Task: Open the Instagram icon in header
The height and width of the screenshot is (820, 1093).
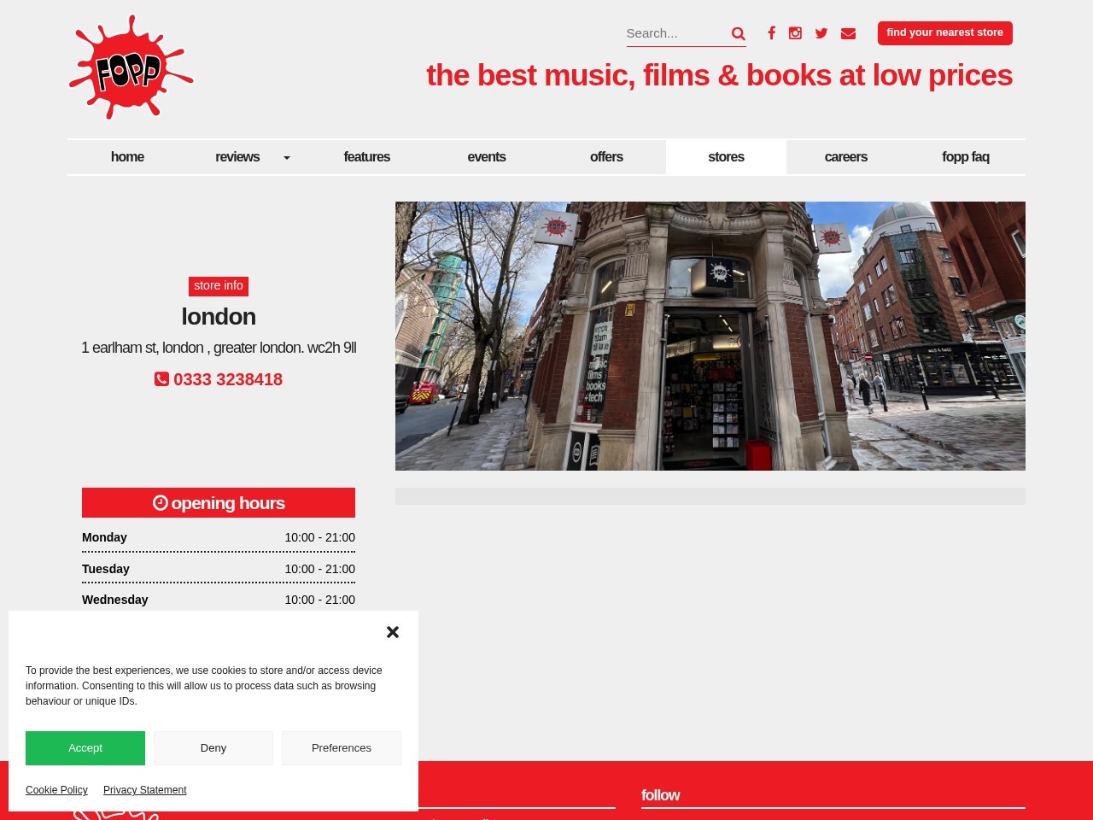Action: tap(796, 33)
